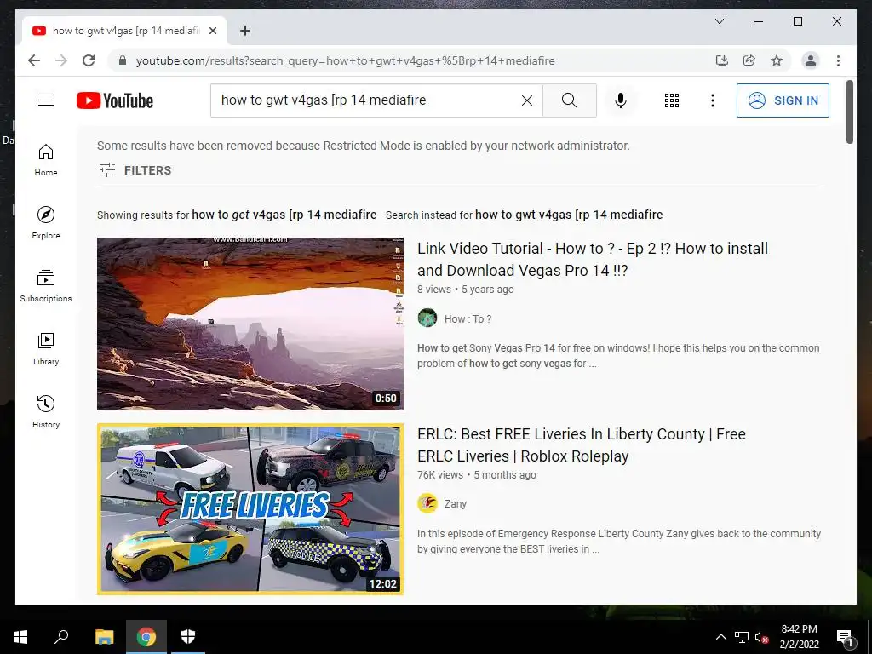Show hidden system tray icons
Screen dimensions: 872x654
720,637
